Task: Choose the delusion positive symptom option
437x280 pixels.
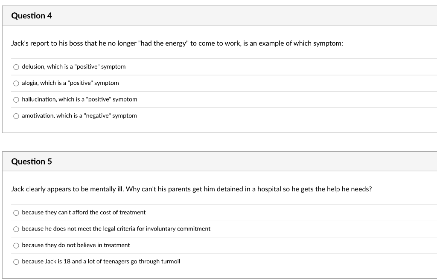Action: click(16, 66)
